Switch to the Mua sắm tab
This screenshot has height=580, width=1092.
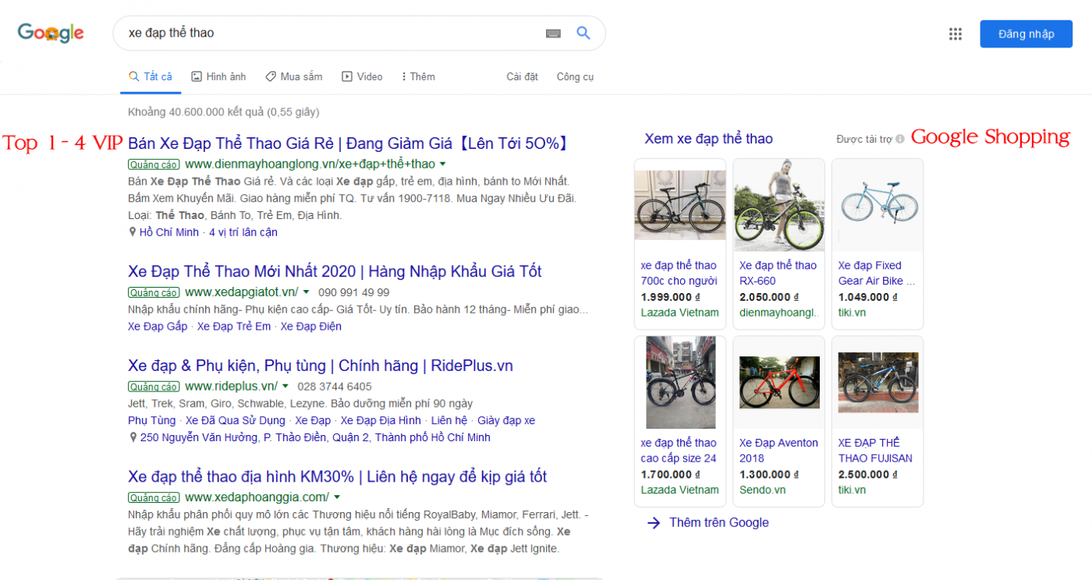pyautogui.click(x=293, y=76)
